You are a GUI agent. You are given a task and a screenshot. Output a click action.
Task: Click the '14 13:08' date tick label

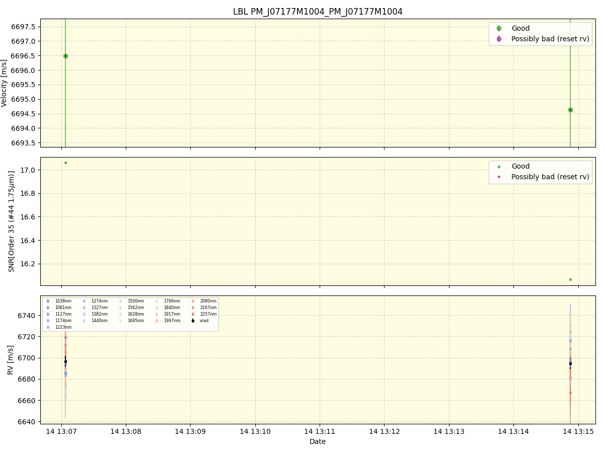click(126, 431)
